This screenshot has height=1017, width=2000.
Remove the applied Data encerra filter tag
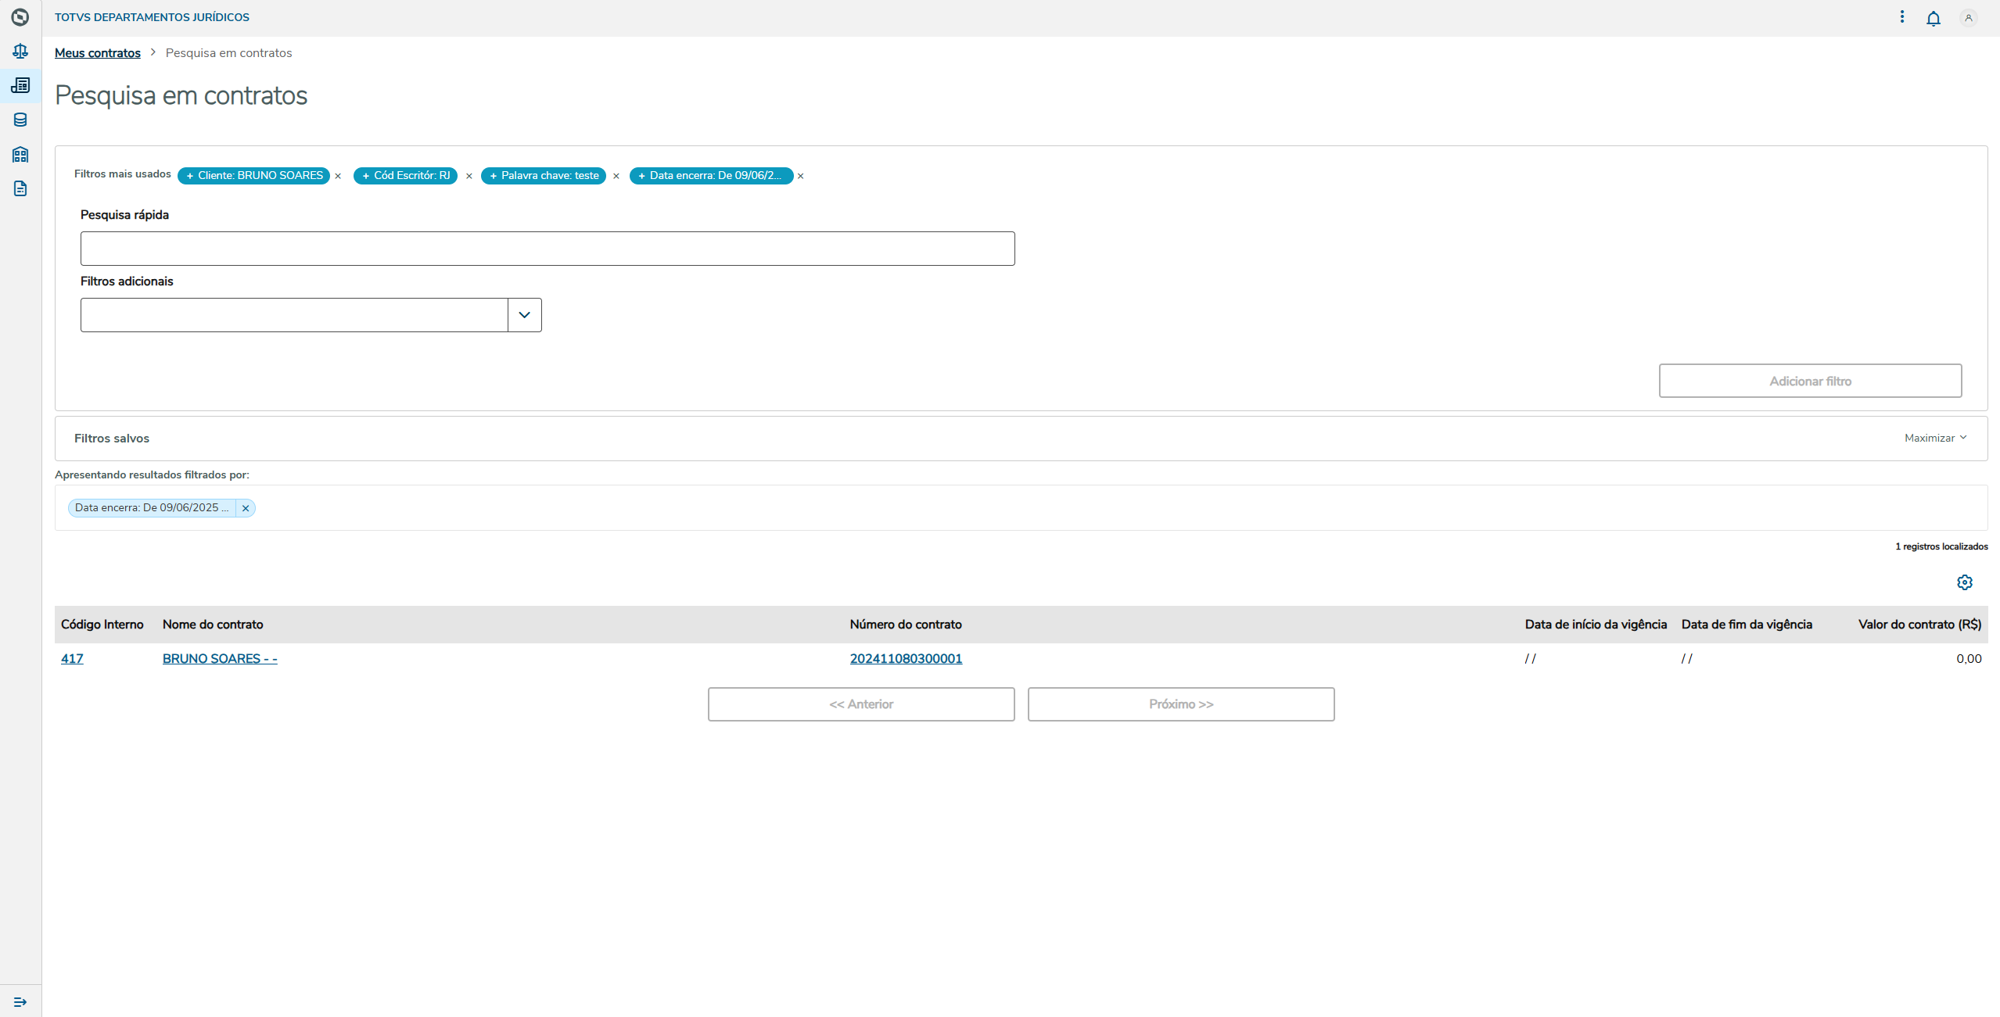click(246, 508)
